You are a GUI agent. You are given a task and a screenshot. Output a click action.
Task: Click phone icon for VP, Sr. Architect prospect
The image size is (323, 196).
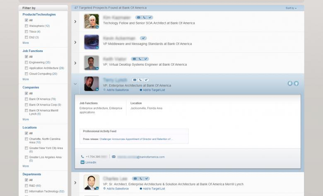141,179
